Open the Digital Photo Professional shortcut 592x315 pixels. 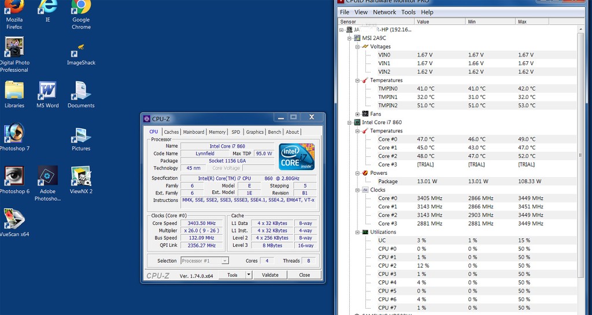pyautogui.click(x=14, y=47)
